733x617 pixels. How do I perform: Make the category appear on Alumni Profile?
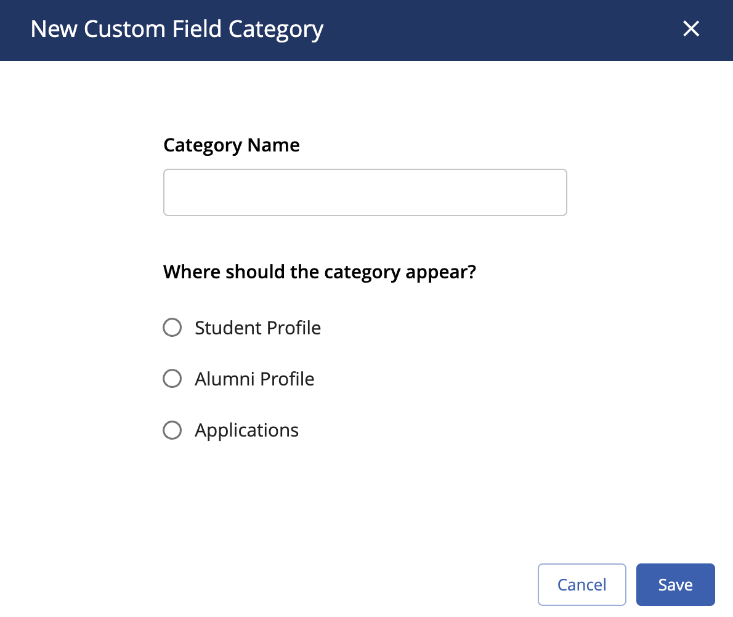click(172, 379)
